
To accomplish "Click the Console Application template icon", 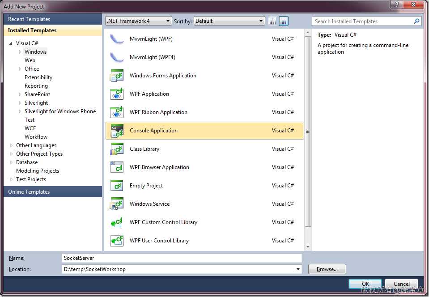I will click(x=117, y=131).
